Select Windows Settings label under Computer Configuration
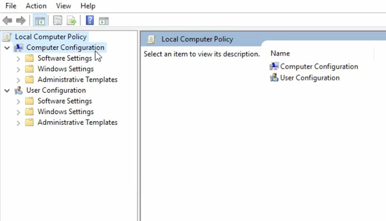Screen dimensions: 386x221 coord(65,69)
